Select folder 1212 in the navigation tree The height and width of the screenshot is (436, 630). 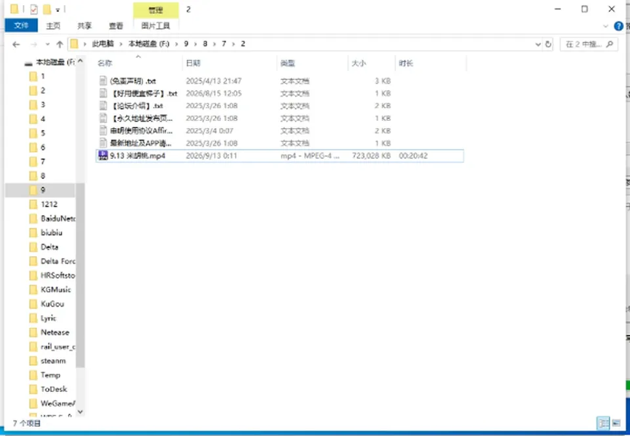pos(49,204)
